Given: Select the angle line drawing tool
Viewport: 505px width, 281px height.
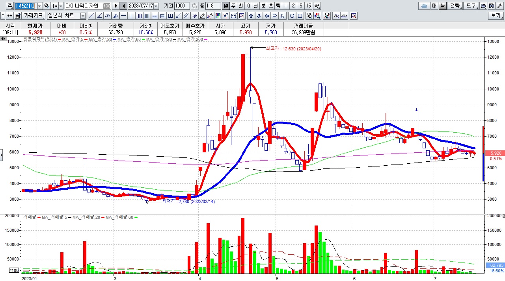Looking at the screenshot, I should (100, 16).
